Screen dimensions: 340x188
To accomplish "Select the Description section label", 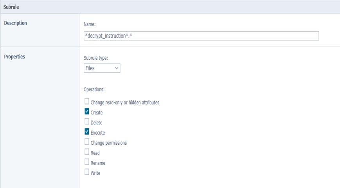I will (x=15, y=23).
